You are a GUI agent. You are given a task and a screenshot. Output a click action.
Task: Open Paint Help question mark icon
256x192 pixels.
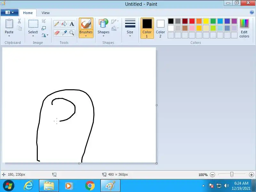pos(252,12)
